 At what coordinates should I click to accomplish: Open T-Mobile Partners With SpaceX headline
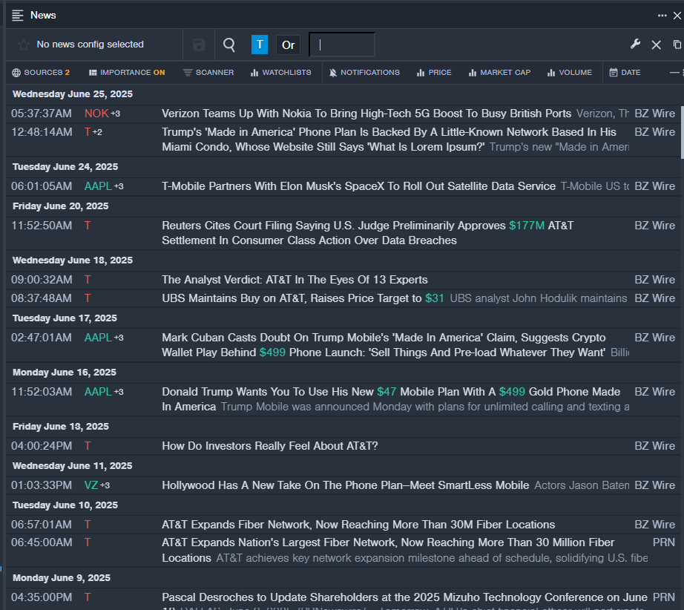(358, 186)
